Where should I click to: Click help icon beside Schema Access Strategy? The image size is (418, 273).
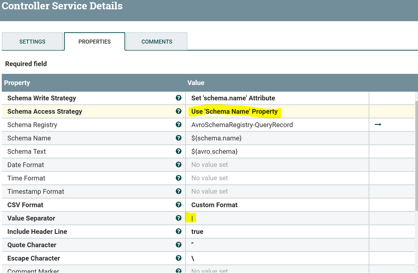click(x=179, y=111)
